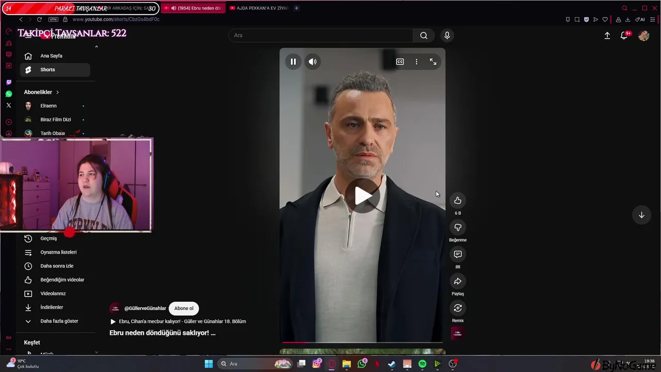Toggle closed captions on the Short

[x=400, y=61]
